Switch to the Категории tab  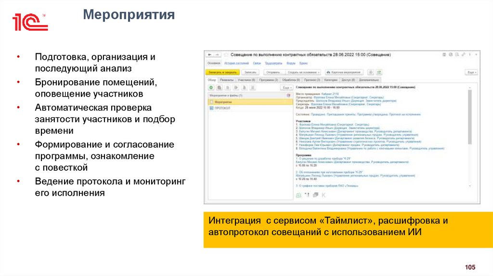[331, 80]
